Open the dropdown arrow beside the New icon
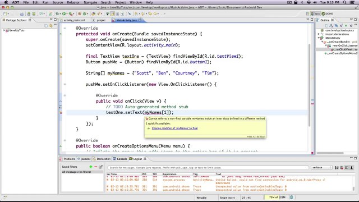This screenshot has width=359, height=202. pyautogui.click(x=8, y=14)
